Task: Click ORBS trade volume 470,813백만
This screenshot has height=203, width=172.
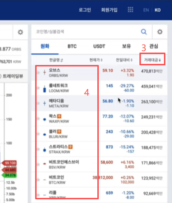Action: (x=152, y=71)
